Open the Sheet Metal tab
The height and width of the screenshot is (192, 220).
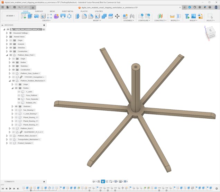point(67,11)
